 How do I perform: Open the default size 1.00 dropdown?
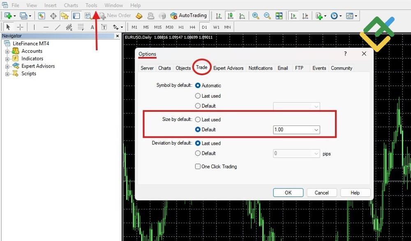click(x=316, y=130)
